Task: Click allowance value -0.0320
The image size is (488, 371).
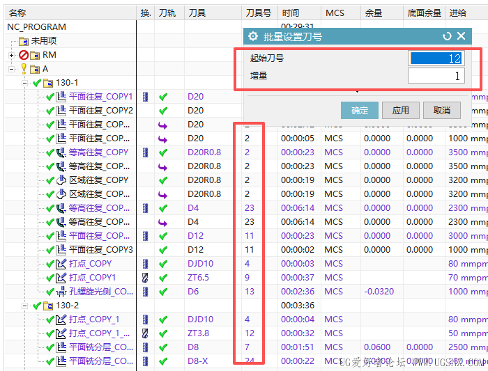Action: click(x=379, y=292)
